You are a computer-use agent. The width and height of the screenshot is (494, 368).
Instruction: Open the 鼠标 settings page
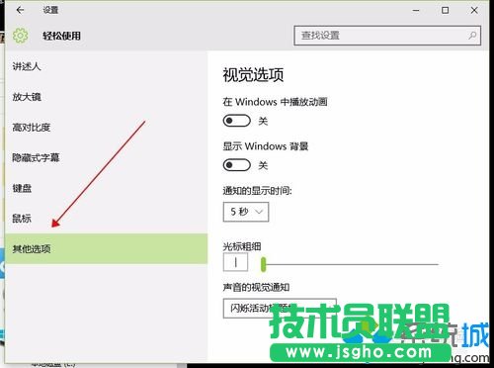[x=22, y=219]
